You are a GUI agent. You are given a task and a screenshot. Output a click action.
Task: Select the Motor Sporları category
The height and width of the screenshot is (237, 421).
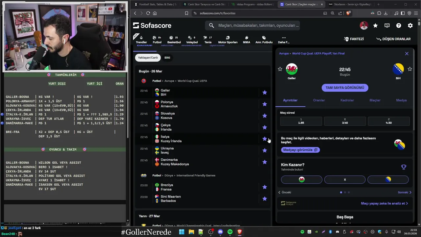(x=228, y=39)
